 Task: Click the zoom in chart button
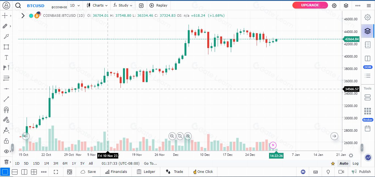point(188,136)
